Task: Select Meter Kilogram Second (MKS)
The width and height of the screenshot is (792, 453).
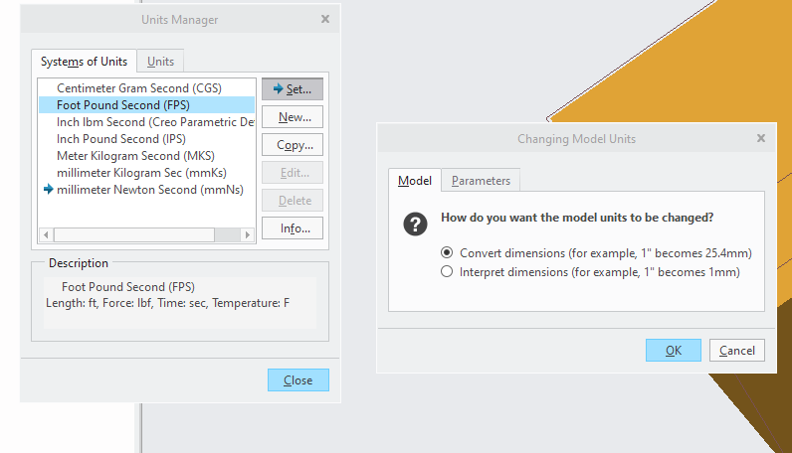Action: click(x=146, y=156)
